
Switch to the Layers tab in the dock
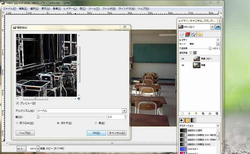point(182,34)
